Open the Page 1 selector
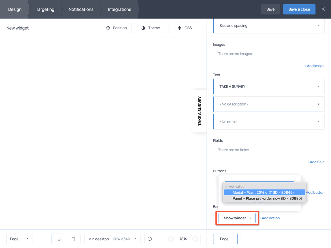 click(x=19, y=239)
